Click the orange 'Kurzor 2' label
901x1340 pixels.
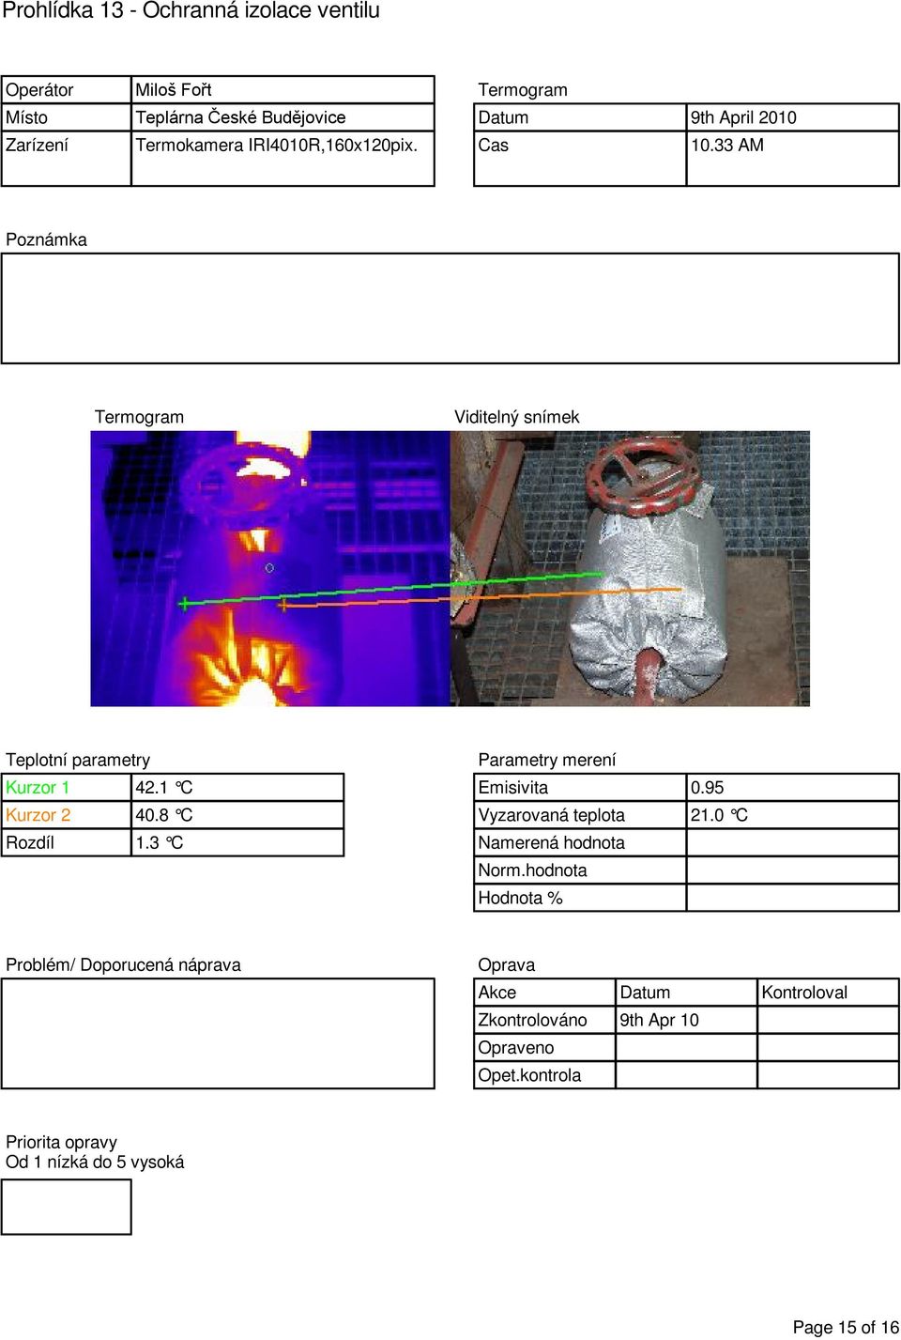pyautogui.click(x=38, y=815)
